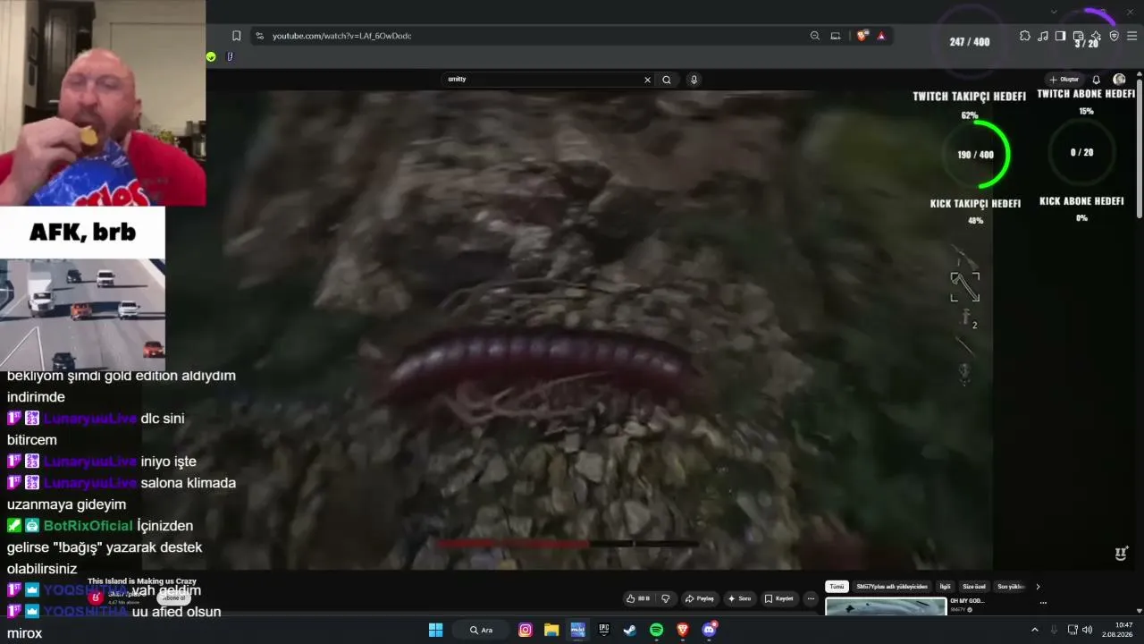The image size is (1144, 644).
Task: Open File Explorer from the taskbar
Action: (551, 630)
